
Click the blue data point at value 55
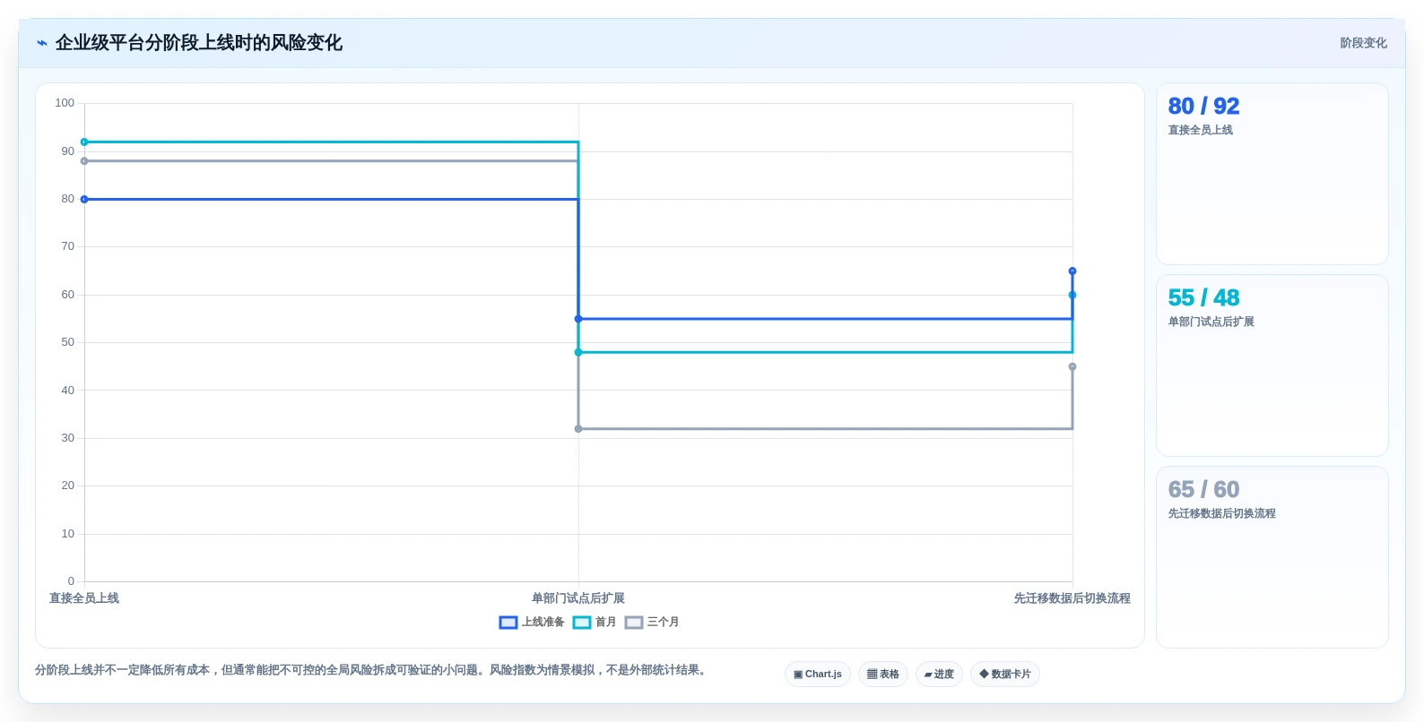coord(578,319)
